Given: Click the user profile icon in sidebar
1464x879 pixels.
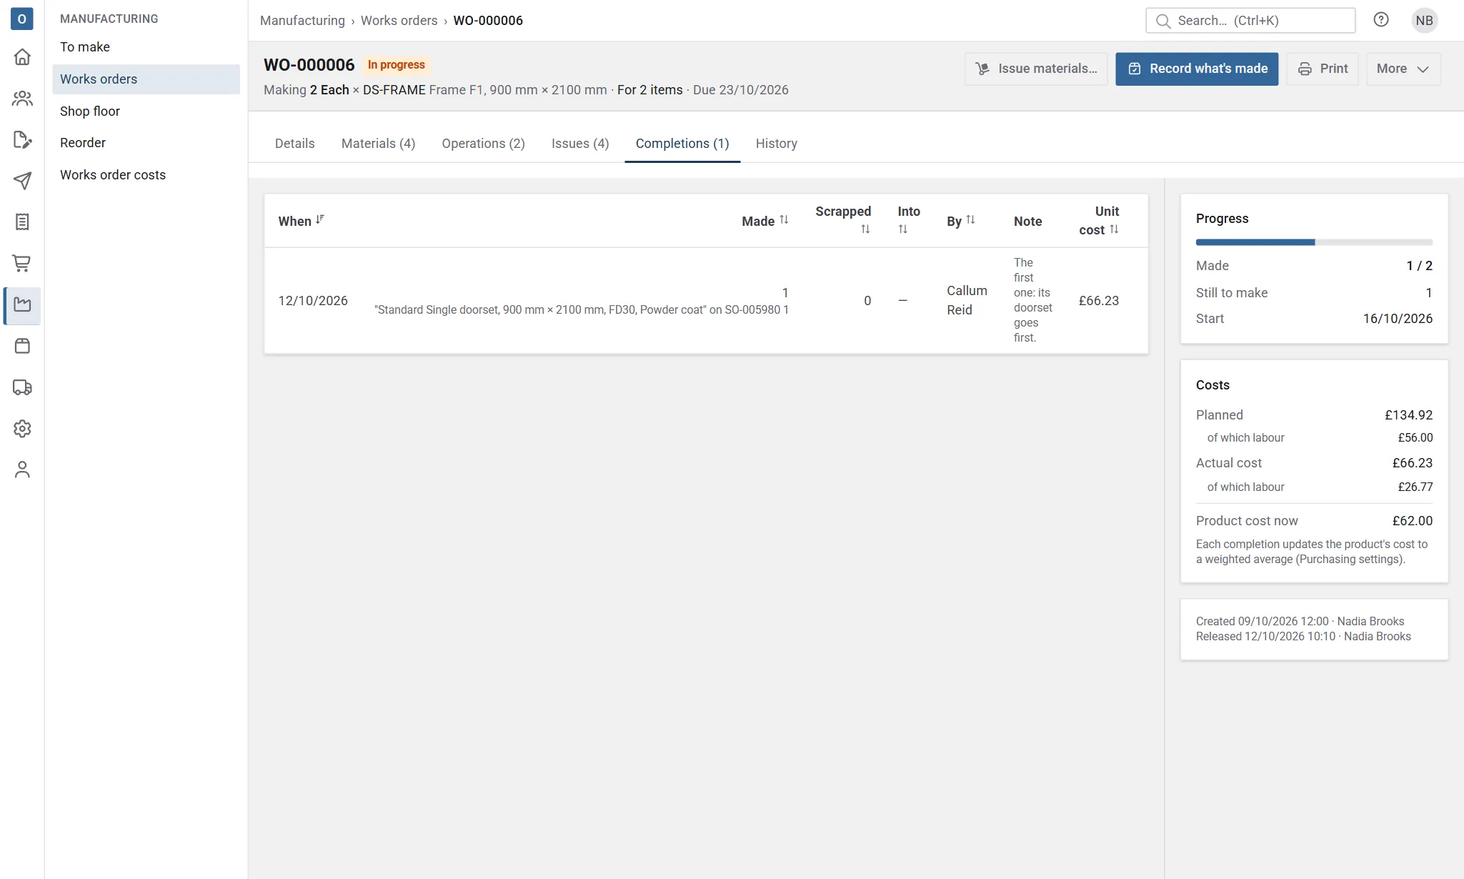Looking at the screenshot, I should tap(22, 470).
